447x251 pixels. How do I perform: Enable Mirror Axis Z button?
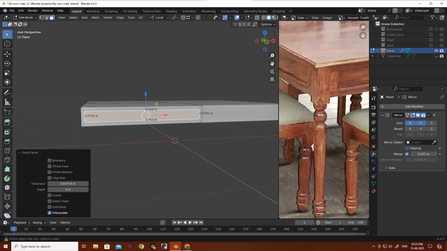[431, 123]
